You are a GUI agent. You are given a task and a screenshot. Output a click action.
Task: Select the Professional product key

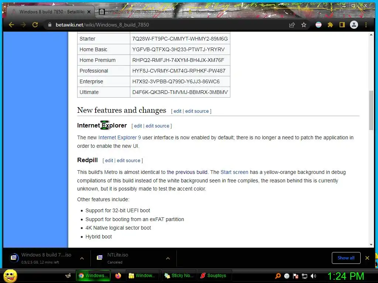click(179, 71)
